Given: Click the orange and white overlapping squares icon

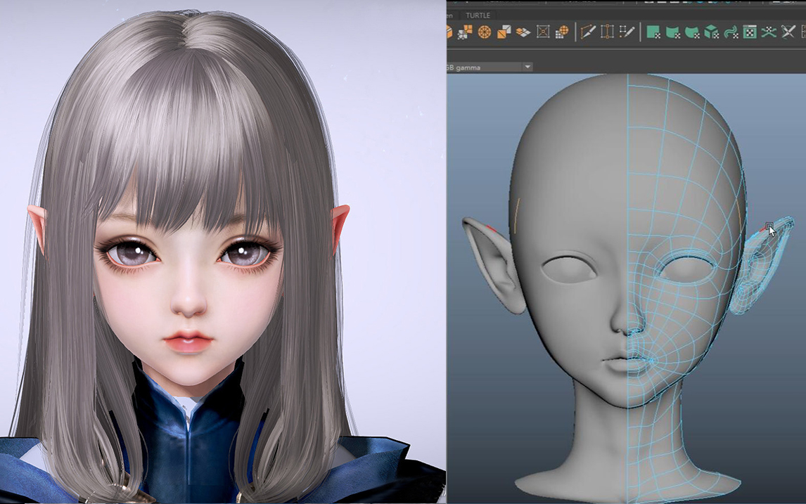Looking at the screenshot, I should pos(504,32).
